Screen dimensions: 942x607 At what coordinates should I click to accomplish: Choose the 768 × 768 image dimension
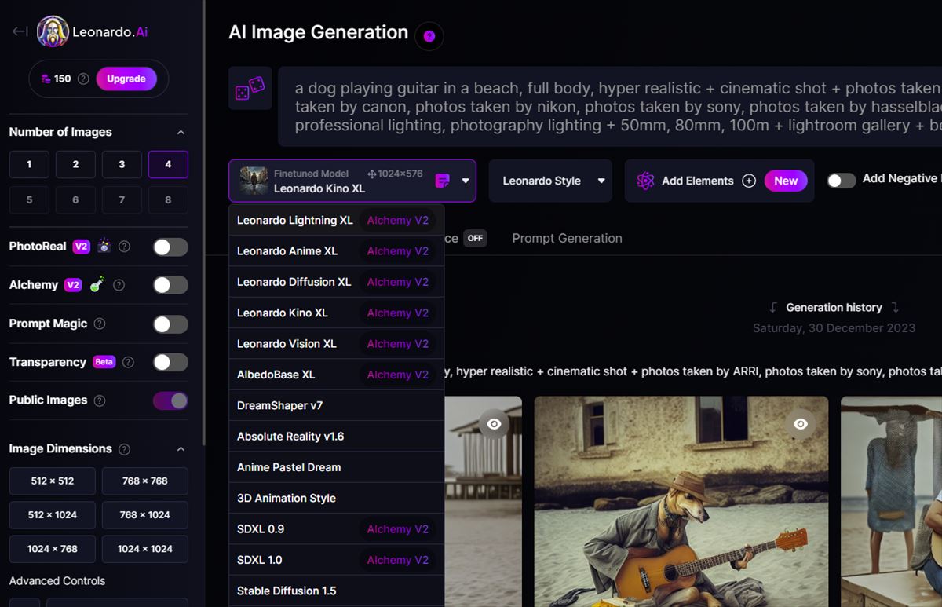pos(145,481)
